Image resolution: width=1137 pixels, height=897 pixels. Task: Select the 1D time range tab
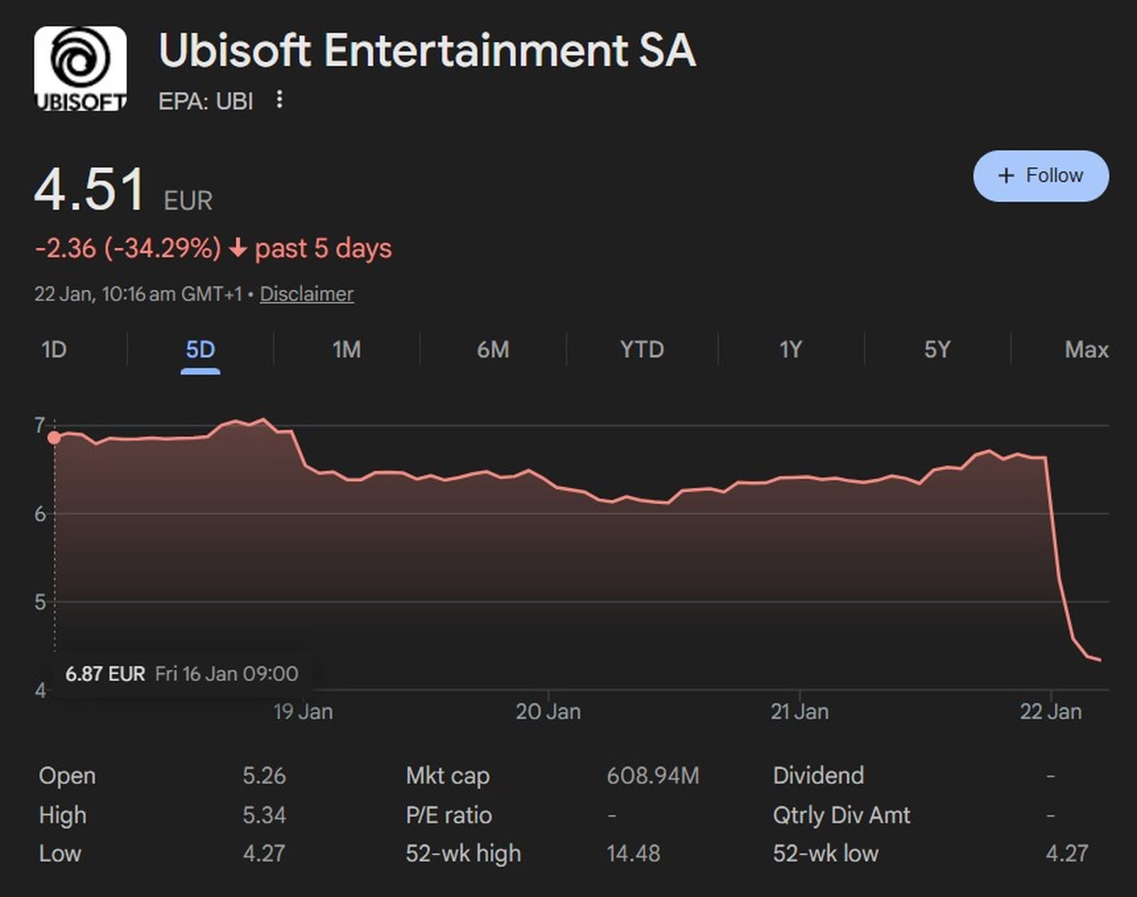(53, 350)
